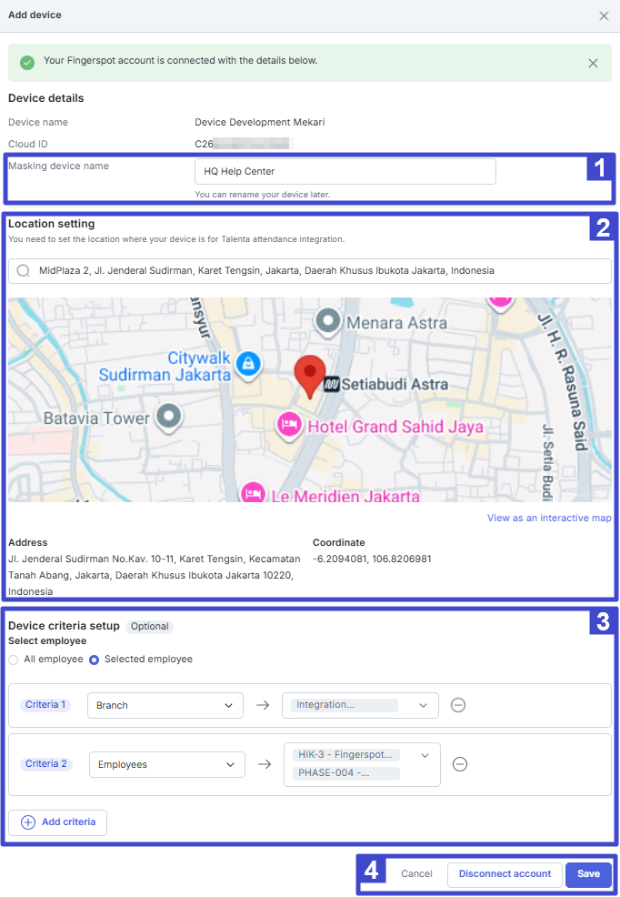Close the Add device dialog
The height and width of the screenshot is (897, 620).
point(604,16)
